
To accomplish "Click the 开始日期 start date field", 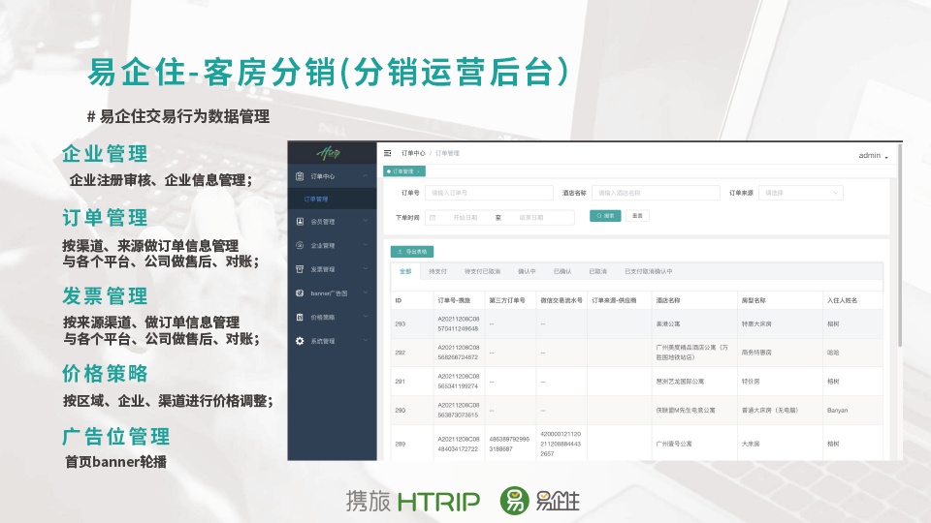I will pos(465,218).
